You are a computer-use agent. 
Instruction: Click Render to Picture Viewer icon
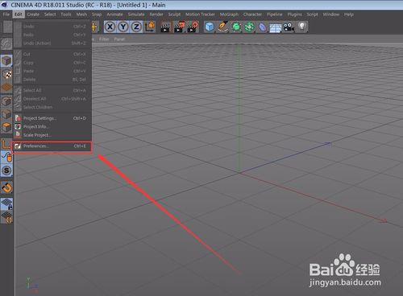[x=179, y=27]
